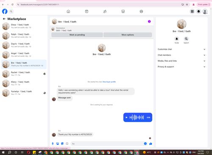This screenshot has height=155, width=212.
Task: Open the Windows notification center icon
Action: pos(208,152)
